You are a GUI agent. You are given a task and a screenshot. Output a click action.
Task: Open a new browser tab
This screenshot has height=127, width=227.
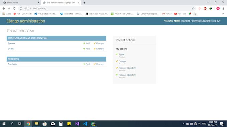tap(84, 3)
